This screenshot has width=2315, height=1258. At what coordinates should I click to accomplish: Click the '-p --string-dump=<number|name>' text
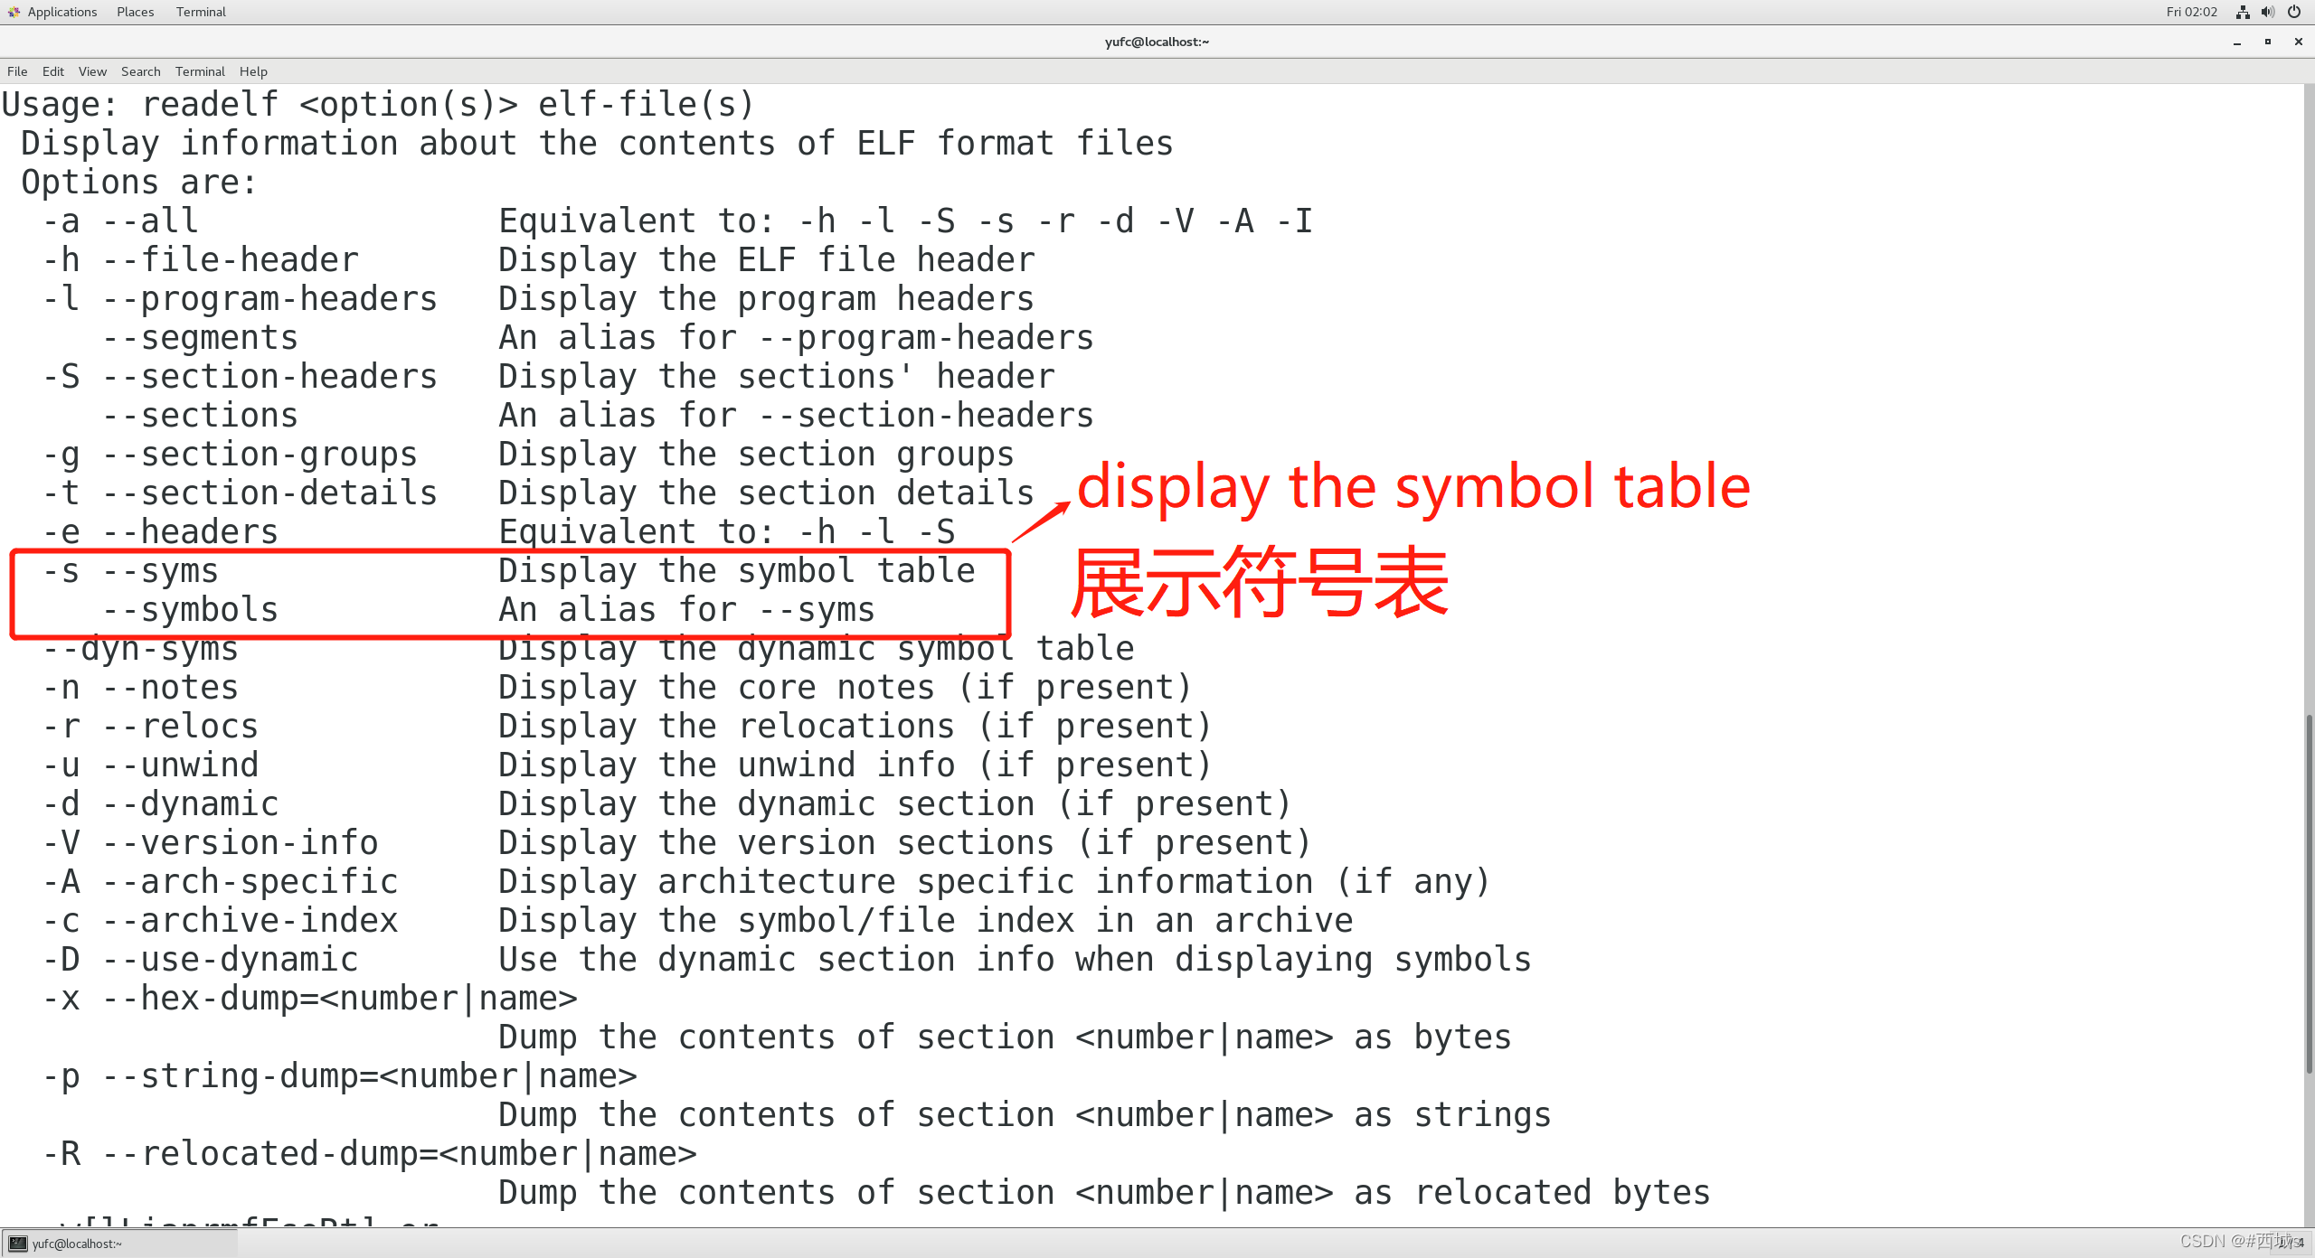(x=340, y=1076)
